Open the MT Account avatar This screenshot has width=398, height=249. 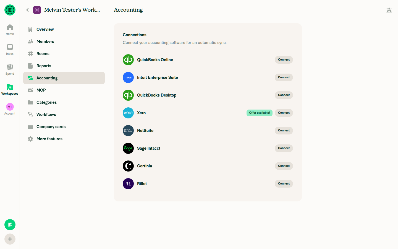(x=10, y=107)
